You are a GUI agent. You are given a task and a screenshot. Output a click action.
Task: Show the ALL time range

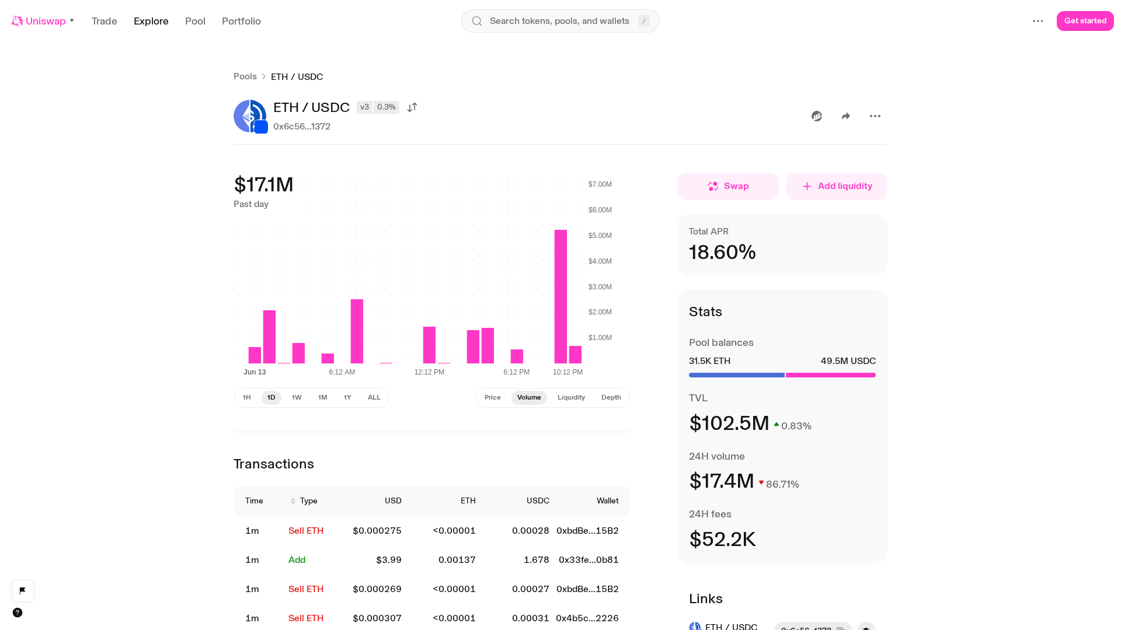(x=374, y=398)
